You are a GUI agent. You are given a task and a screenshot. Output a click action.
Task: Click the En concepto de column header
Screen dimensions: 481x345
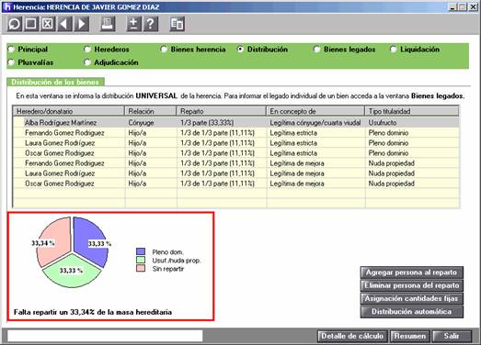(x=315, y=111)
